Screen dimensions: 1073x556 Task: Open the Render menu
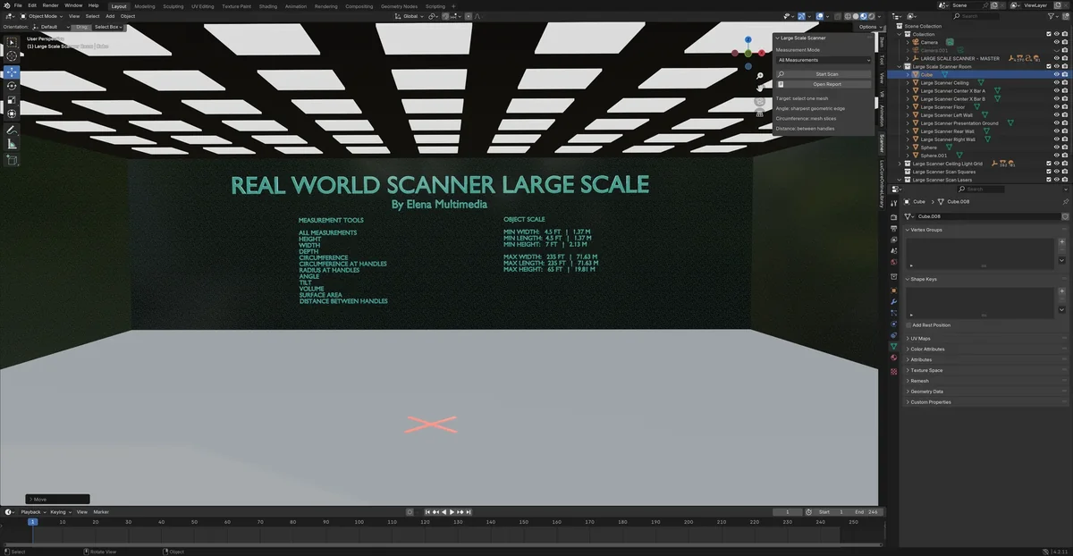tap(51, 5)
